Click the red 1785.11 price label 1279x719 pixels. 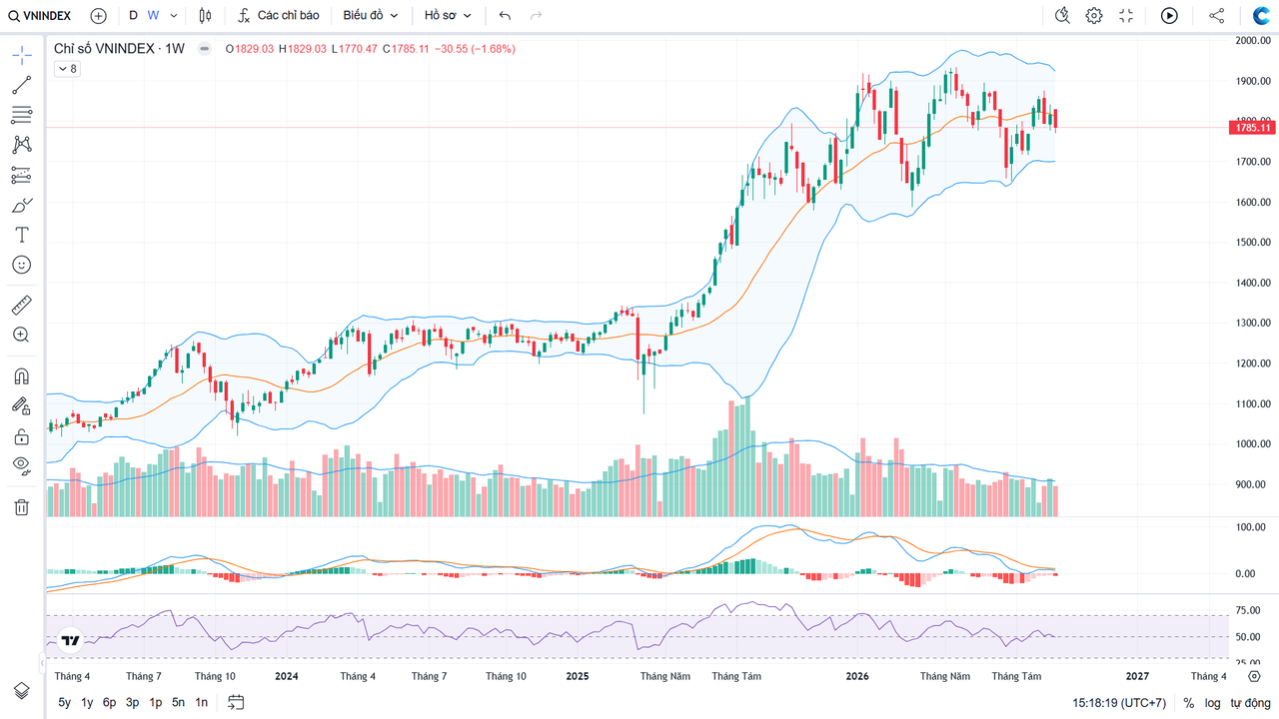[x=1252, y=128]
